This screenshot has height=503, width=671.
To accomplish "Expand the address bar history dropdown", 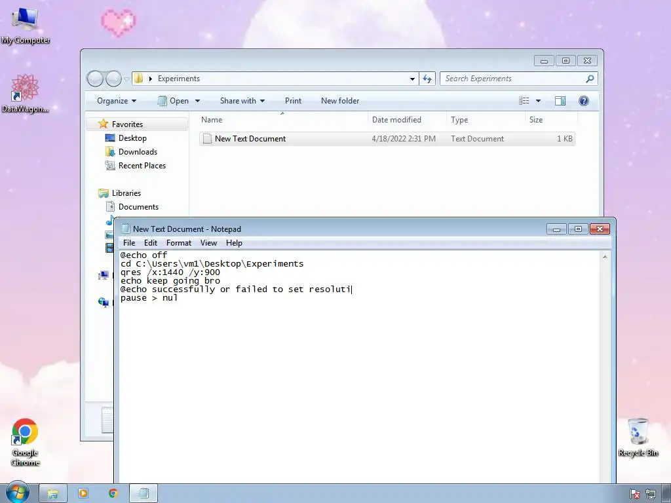I will (x=412, y=79).
